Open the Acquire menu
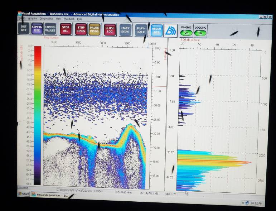276x211 pixels. (32, 18)
